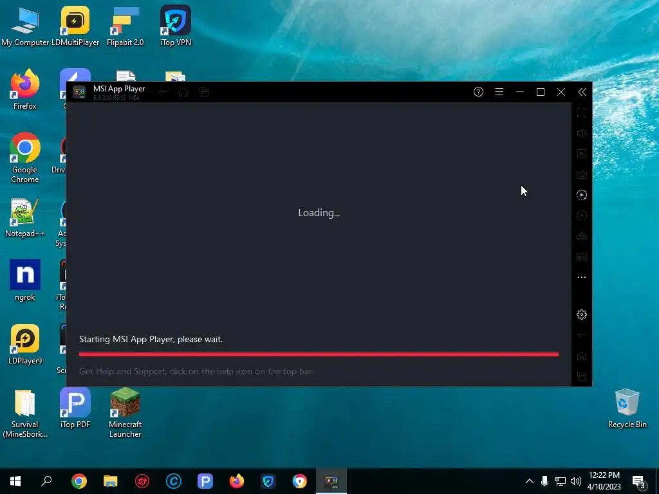Maximize the MSI App Player window
Image resolution: width=659 pixels, height=494 pixels.
[541, 91]
